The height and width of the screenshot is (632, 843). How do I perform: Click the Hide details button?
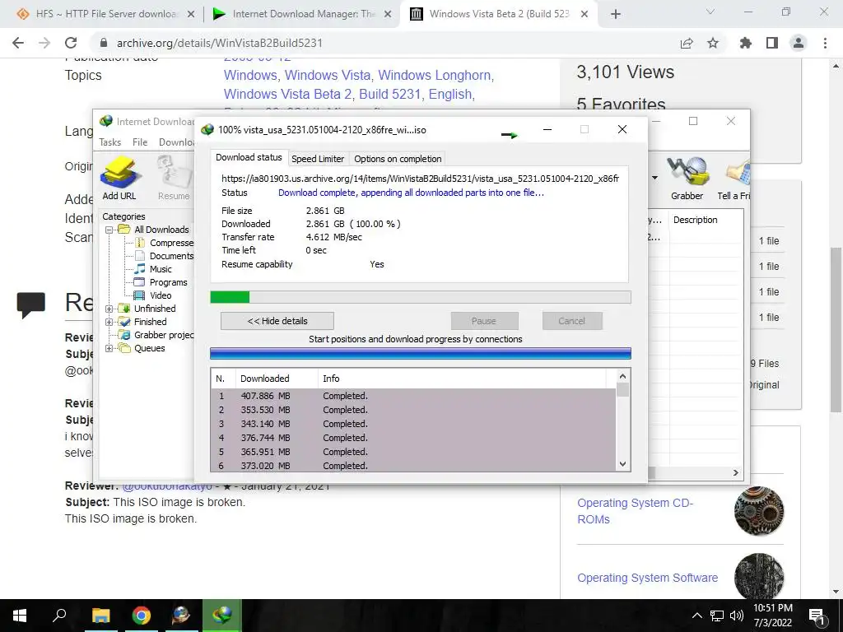[277, 321]
